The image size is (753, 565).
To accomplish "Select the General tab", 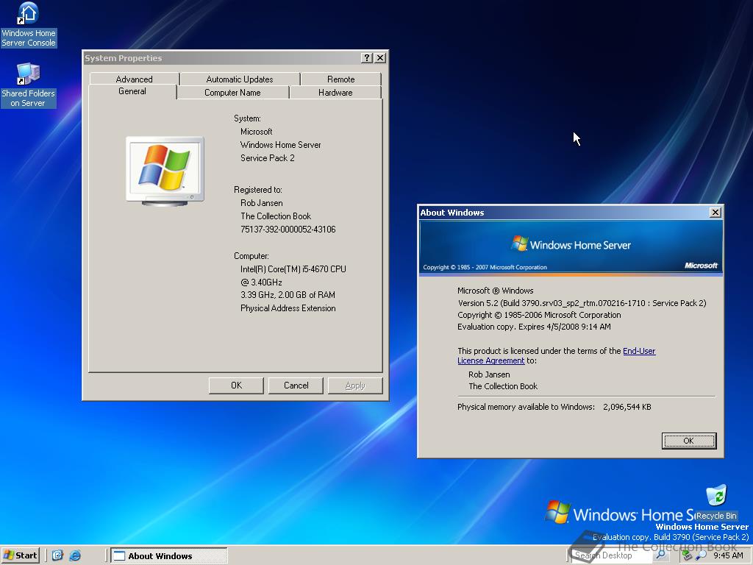I will (x=132, y=91).
